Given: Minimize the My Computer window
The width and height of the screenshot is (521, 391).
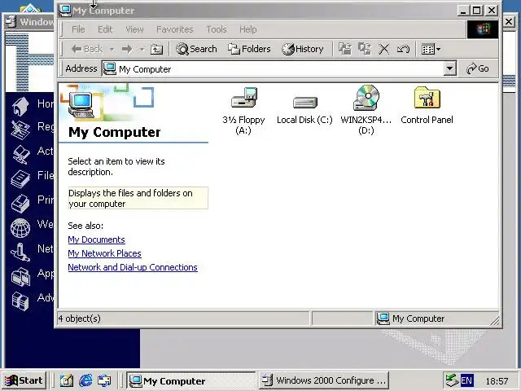Looking at the screenshot, I should [x=463, y=11].
